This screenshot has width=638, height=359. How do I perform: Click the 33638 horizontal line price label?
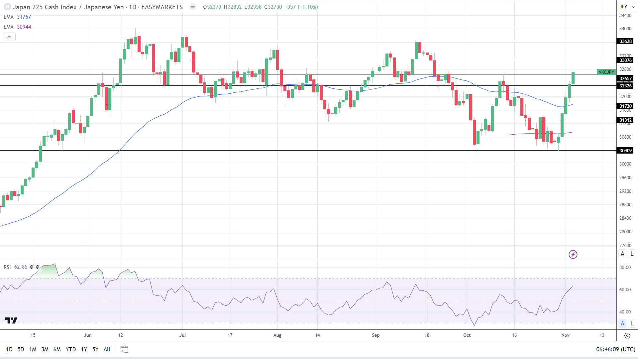click(625, 41)
